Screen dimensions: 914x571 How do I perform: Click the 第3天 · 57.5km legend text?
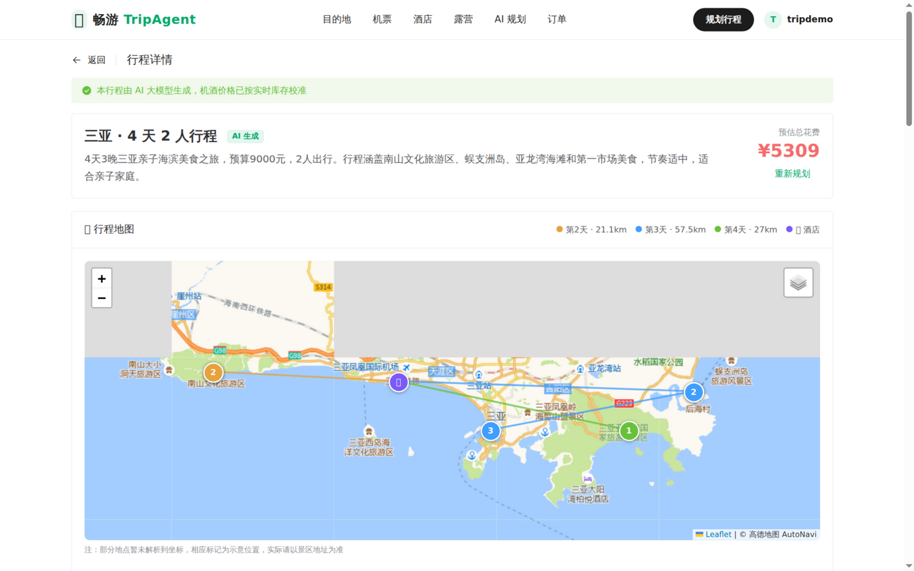pyautogui.click(x=675, y=230)
